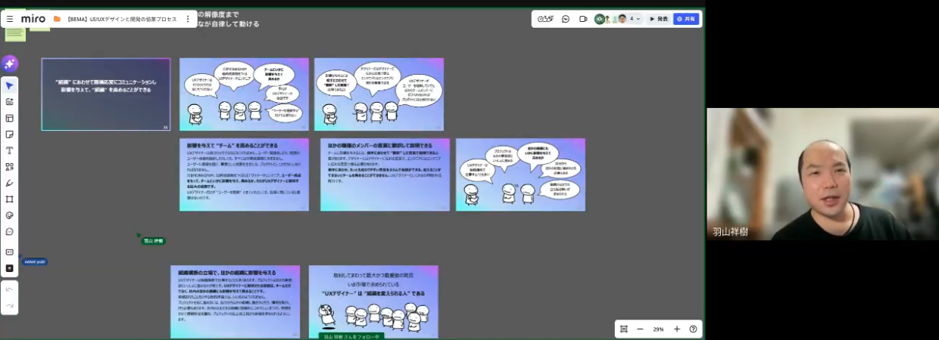Screen dimensions: 939x340
Task: Select the frame tool
Action: [x=10, y=199]
